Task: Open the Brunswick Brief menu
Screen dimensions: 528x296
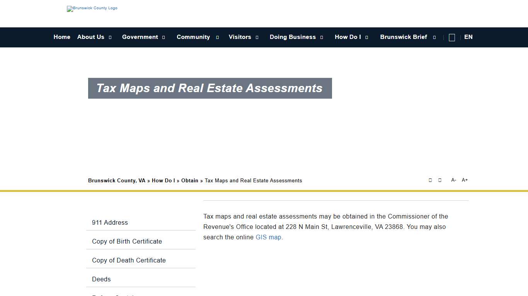Action: point(404,37)
